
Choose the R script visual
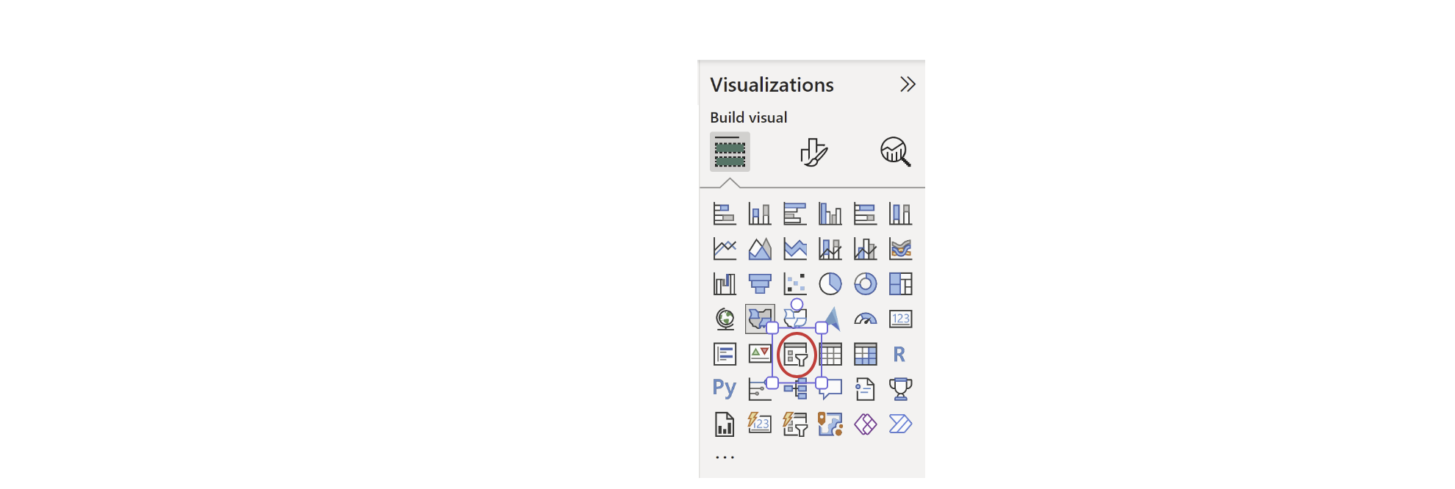pyautogui.click(x=899, y=355)
